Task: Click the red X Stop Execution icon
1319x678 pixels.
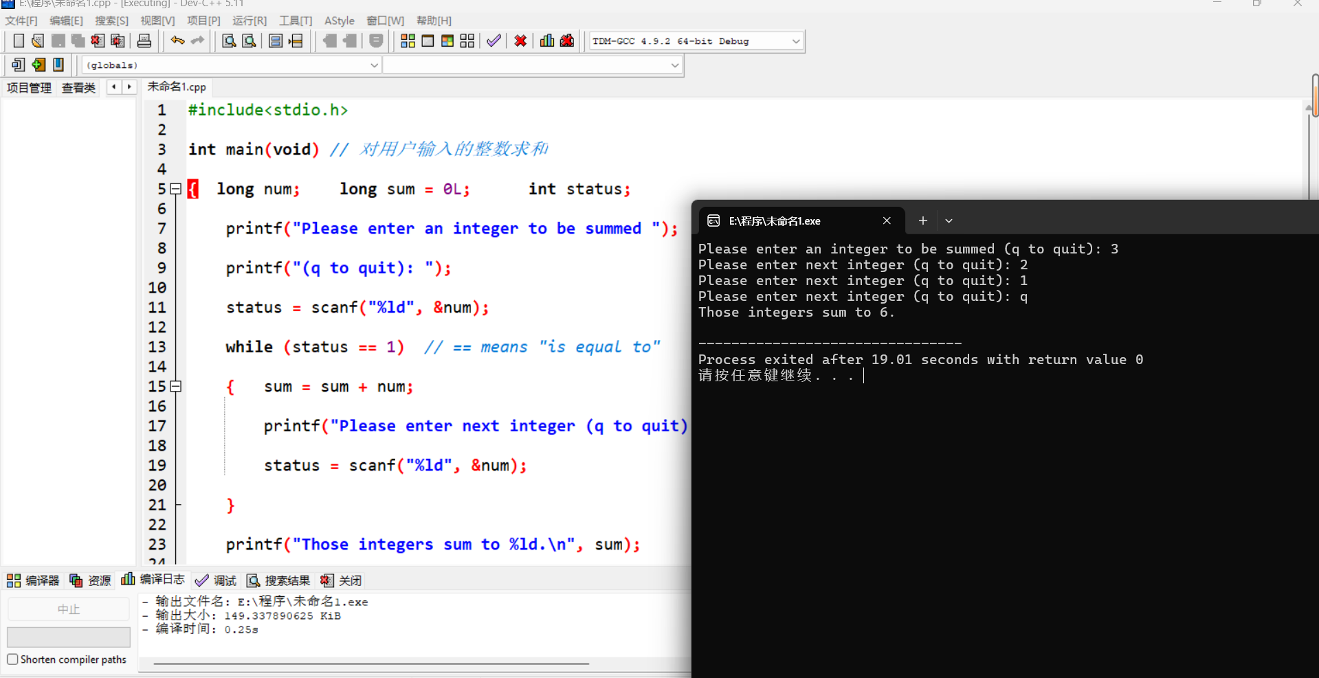Action: 520,41
